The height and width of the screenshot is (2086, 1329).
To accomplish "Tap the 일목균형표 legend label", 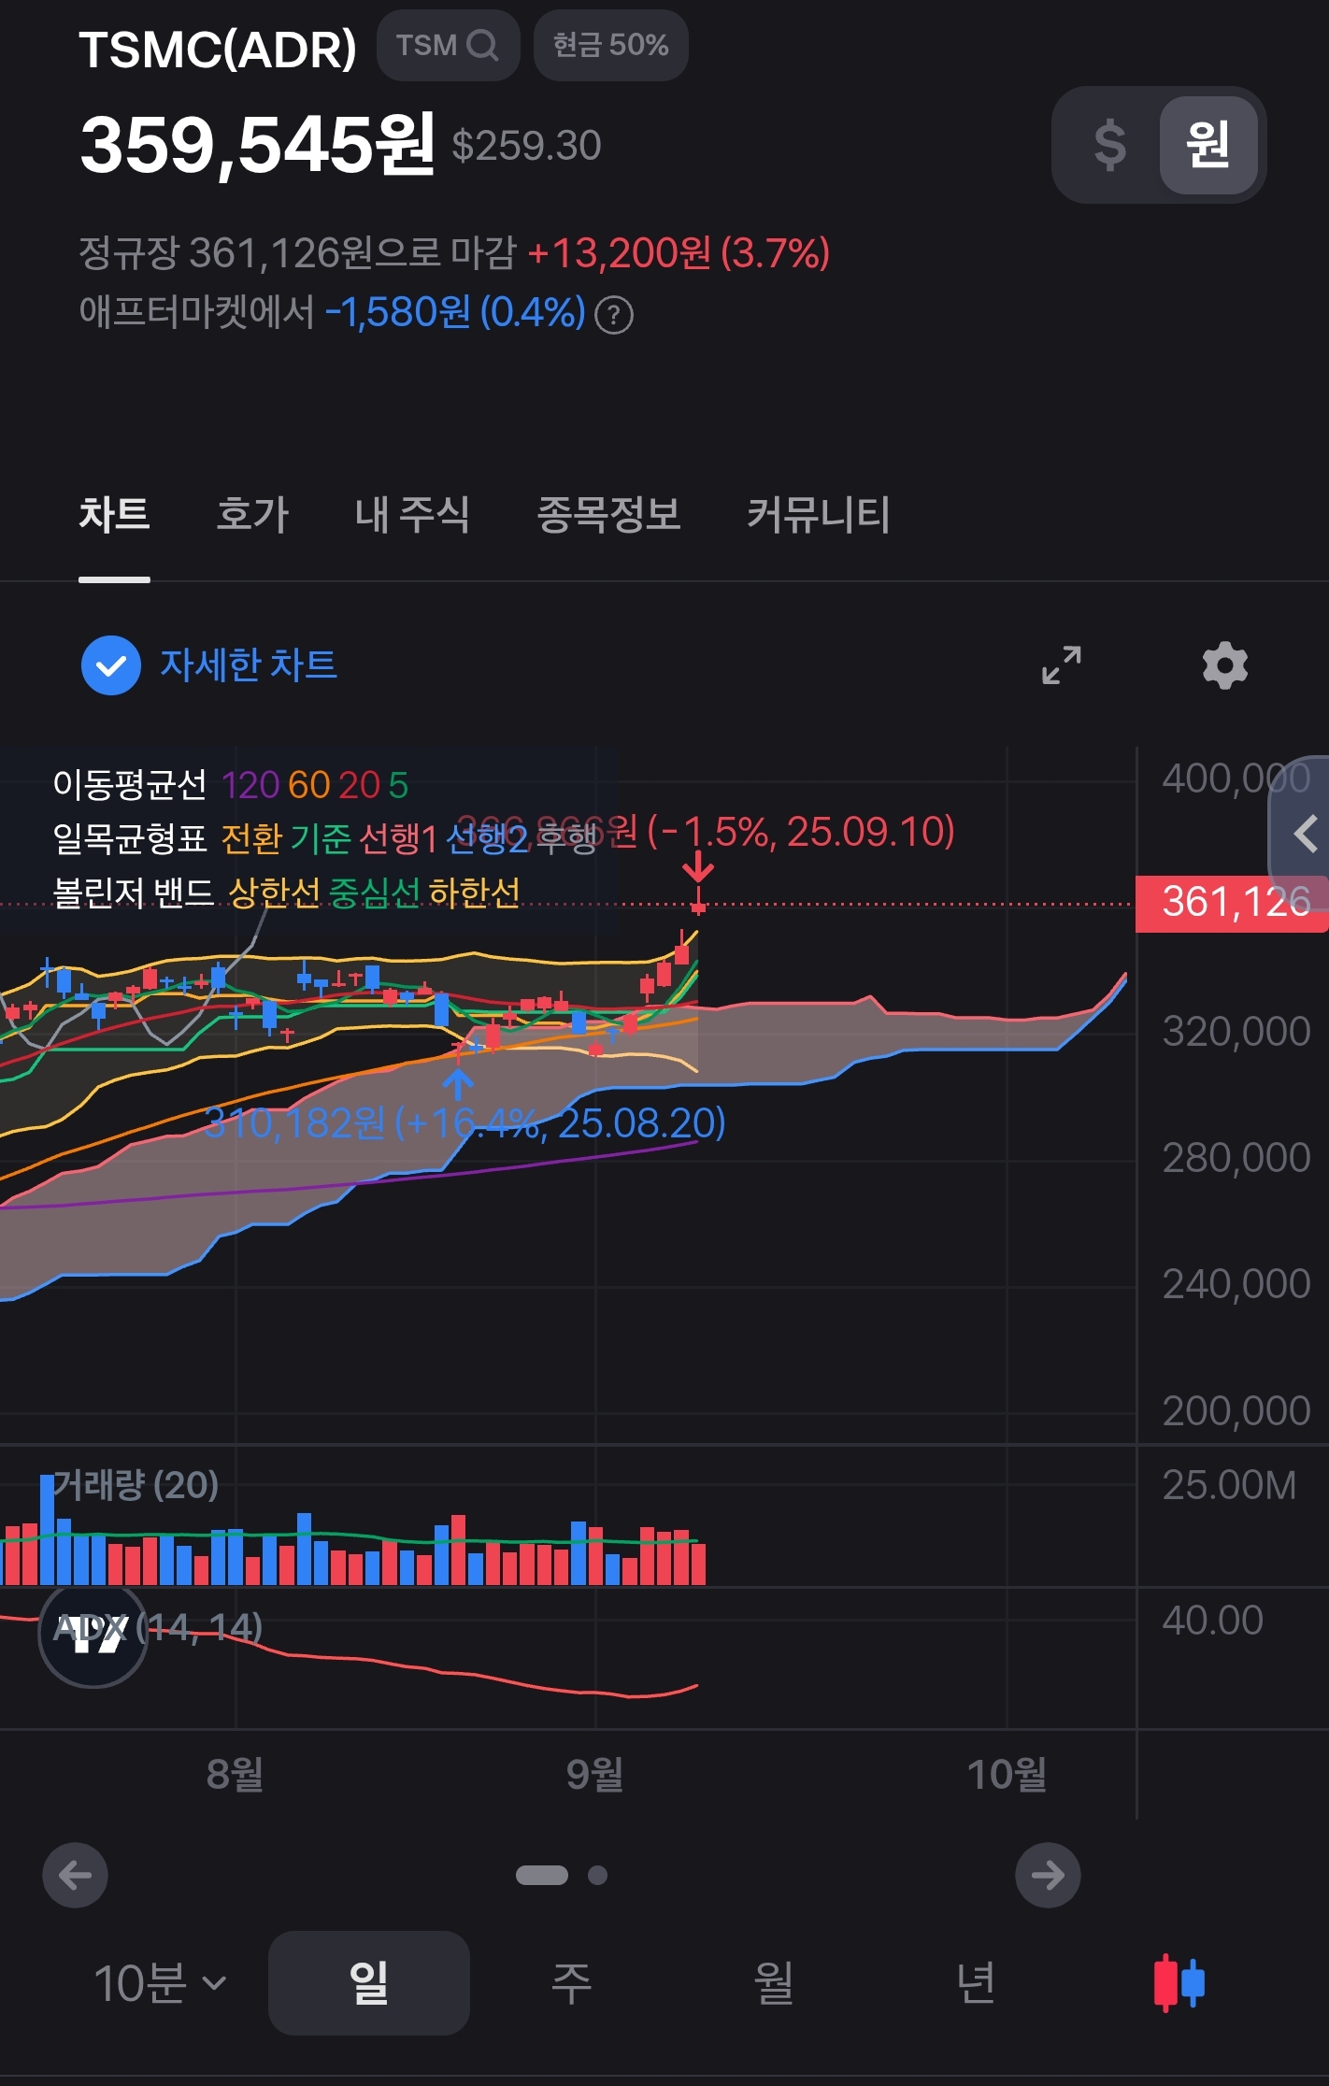I will 130,838.
